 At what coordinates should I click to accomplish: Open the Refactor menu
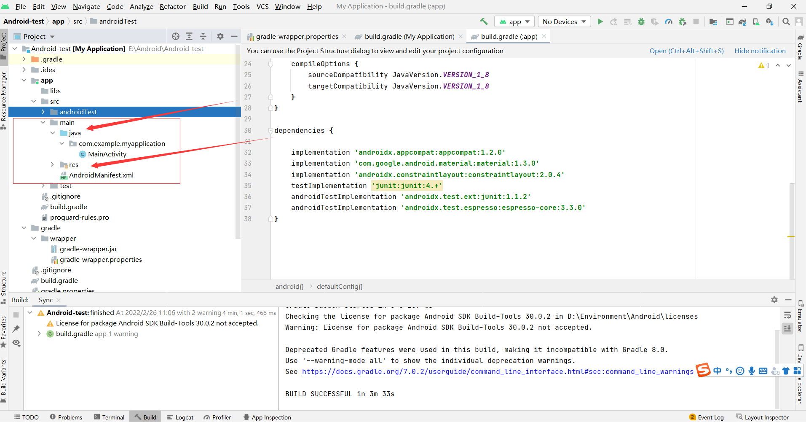click(173, 6)
